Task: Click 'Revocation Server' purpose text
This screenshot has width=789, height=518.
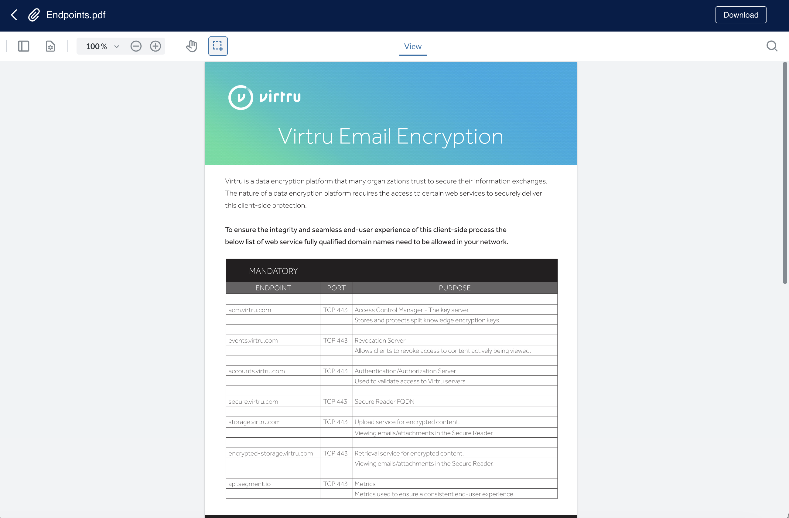Action: tap(380, 341)
